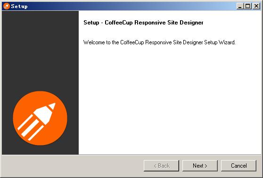
Task: Select the 'Setup - CoffeeCup Responsive Site Designer' heading
Action: [143, 23]
